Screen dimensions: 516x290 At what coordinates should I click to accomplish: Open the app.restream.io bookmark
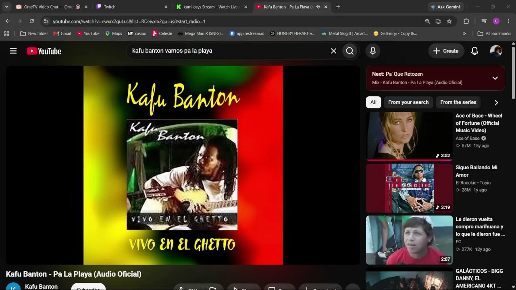[x=247, y=33]
